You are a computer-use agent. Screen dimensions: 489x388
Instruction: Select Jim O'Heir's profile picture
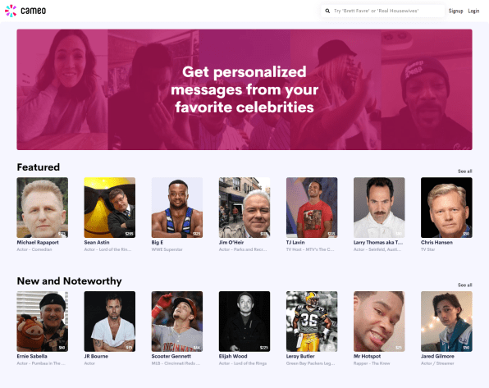coord(244,208)
